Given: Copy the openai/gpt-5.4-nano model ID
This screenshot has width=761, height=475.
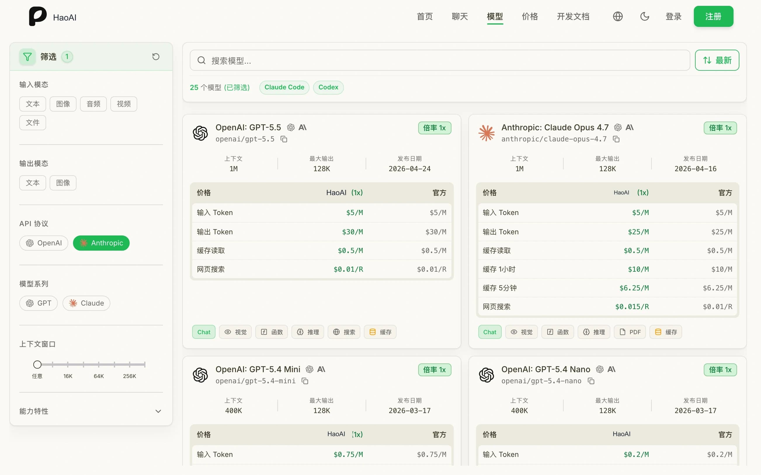Looking at the screenshot, I should 591,381.
